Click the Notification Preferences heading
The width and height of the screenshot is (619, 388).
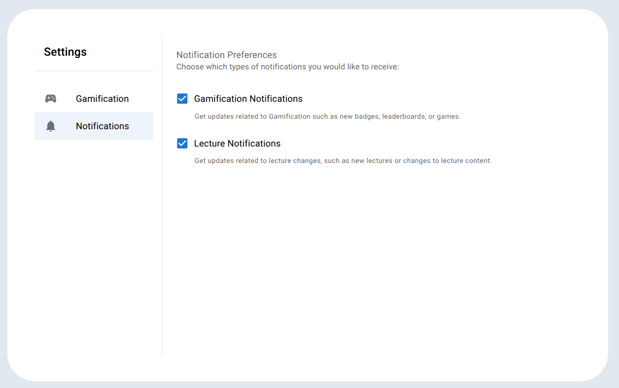coord(227,55)
